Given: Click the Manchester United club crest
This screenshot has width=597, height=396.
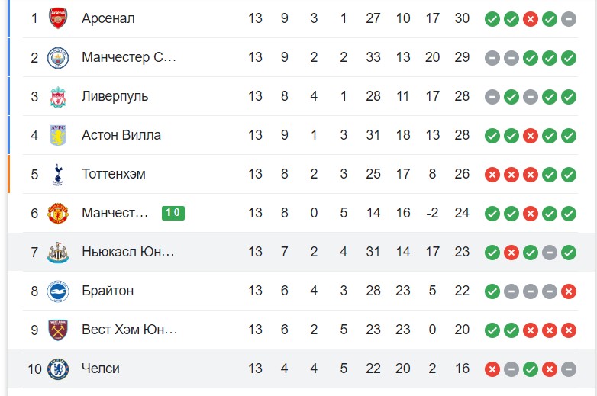Looking at the screenshot, I should coord(58,214).
